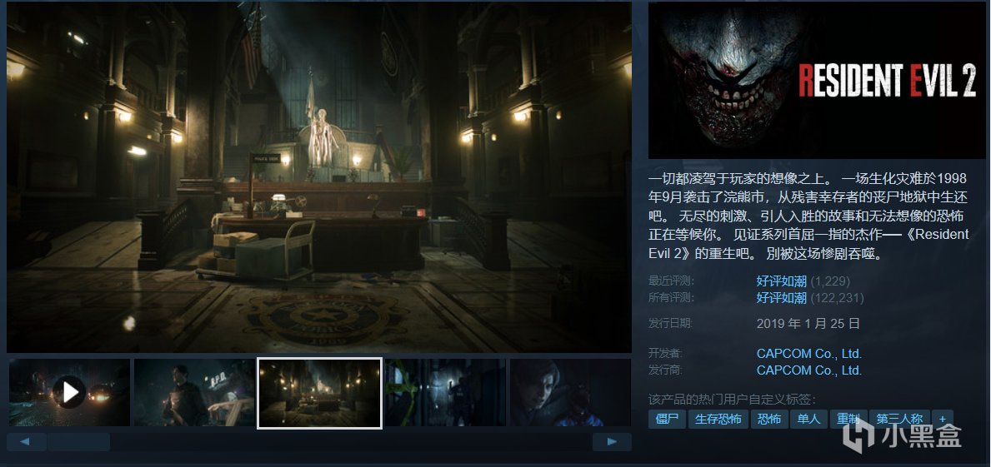Click the 发行商 label
991x467 pixels.
click(x=665, y=370)
